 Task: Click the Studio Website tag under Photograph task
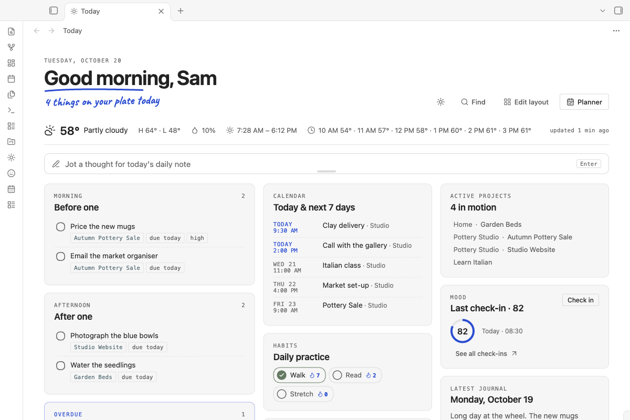99,347
